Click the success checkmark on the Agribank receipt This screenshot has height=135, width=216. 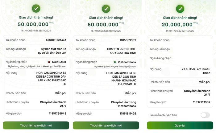[36, 8]
